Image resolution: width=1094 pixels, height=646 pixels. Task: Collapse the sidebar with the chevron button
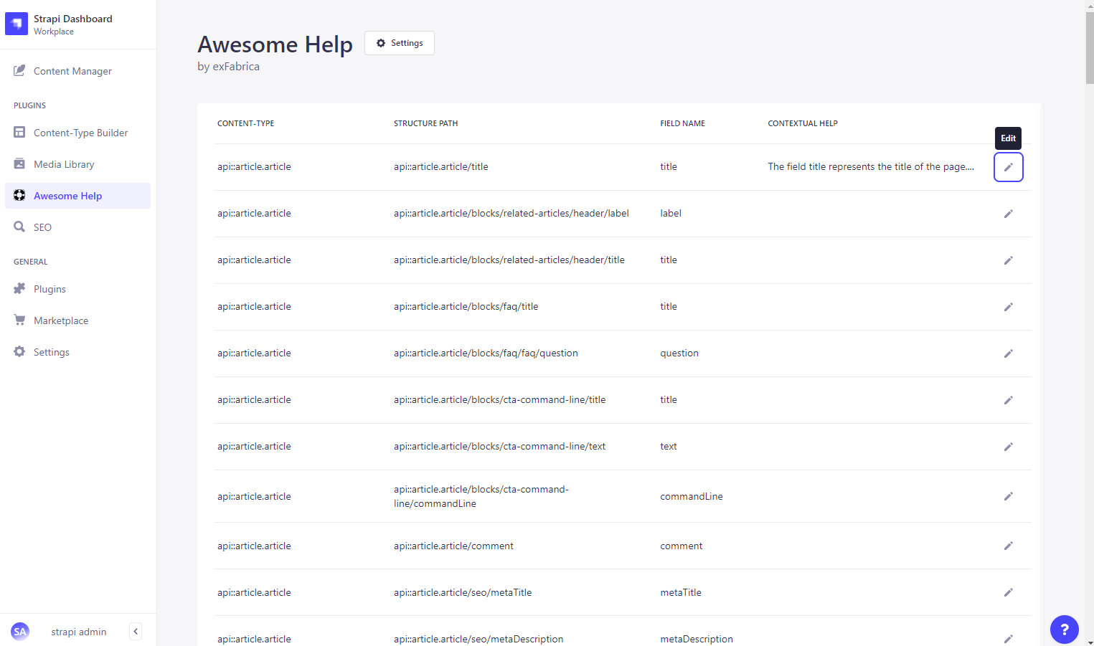[136, 632]
